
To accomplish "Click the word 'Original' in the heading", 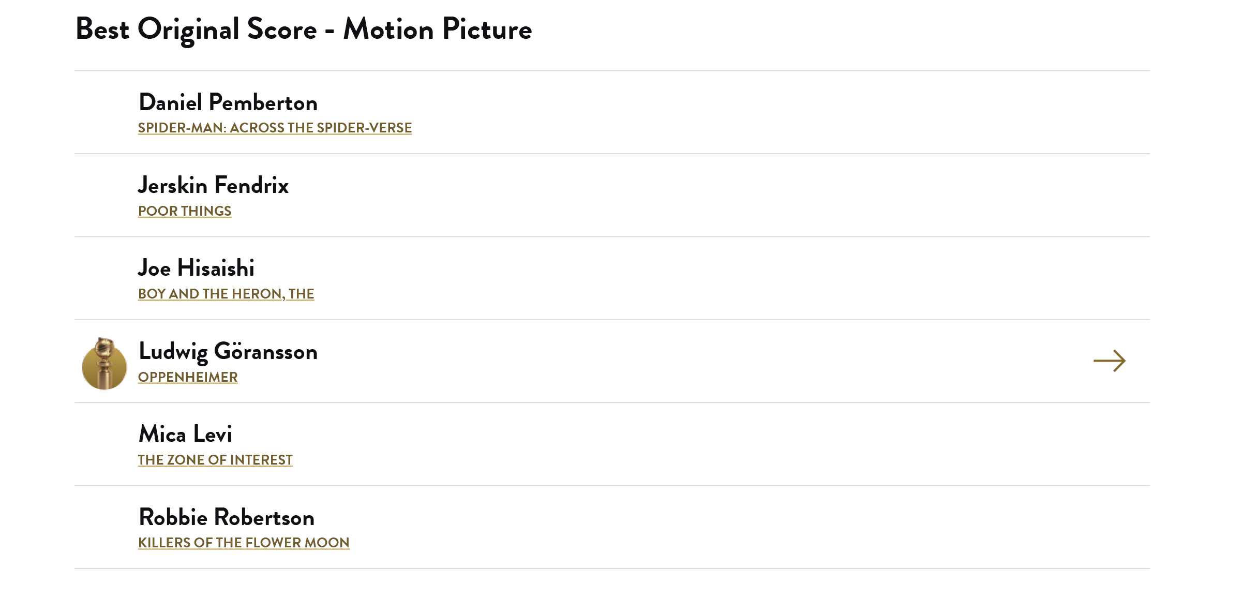I will coord(188,29).
